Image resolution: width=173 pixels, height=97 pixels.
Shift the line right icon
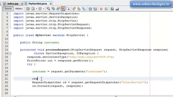coord(95,9)
